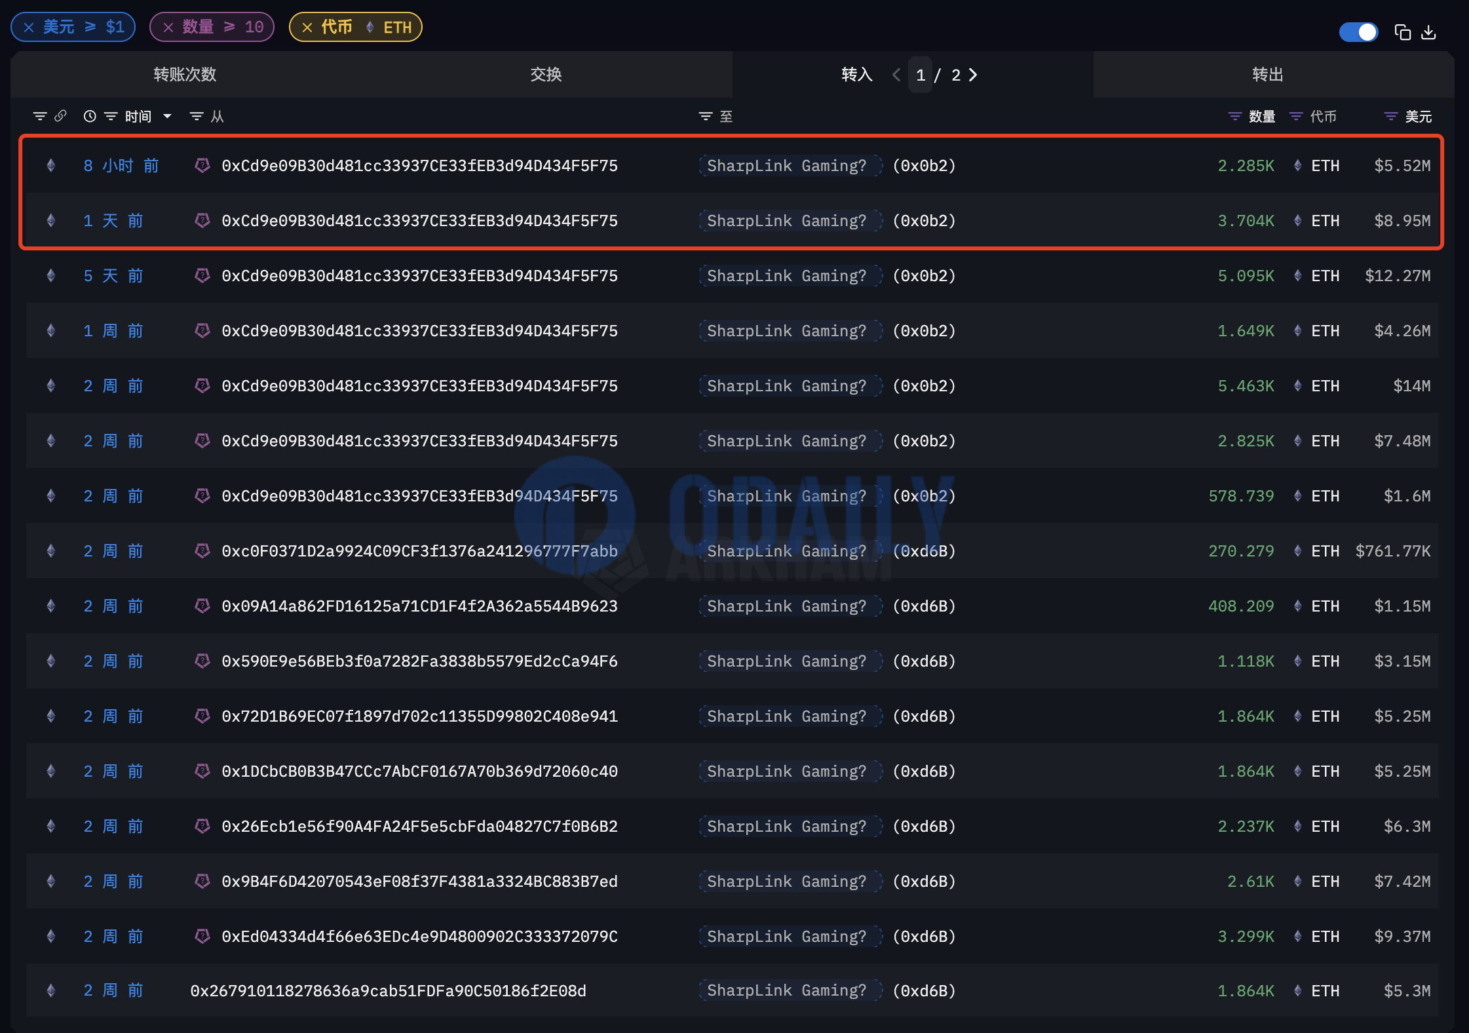Image resolution: width=1469 pixels, height=1033 pixels.
Task: Open the 8 小时 前 transaction link
Action: tap(121, 166)
